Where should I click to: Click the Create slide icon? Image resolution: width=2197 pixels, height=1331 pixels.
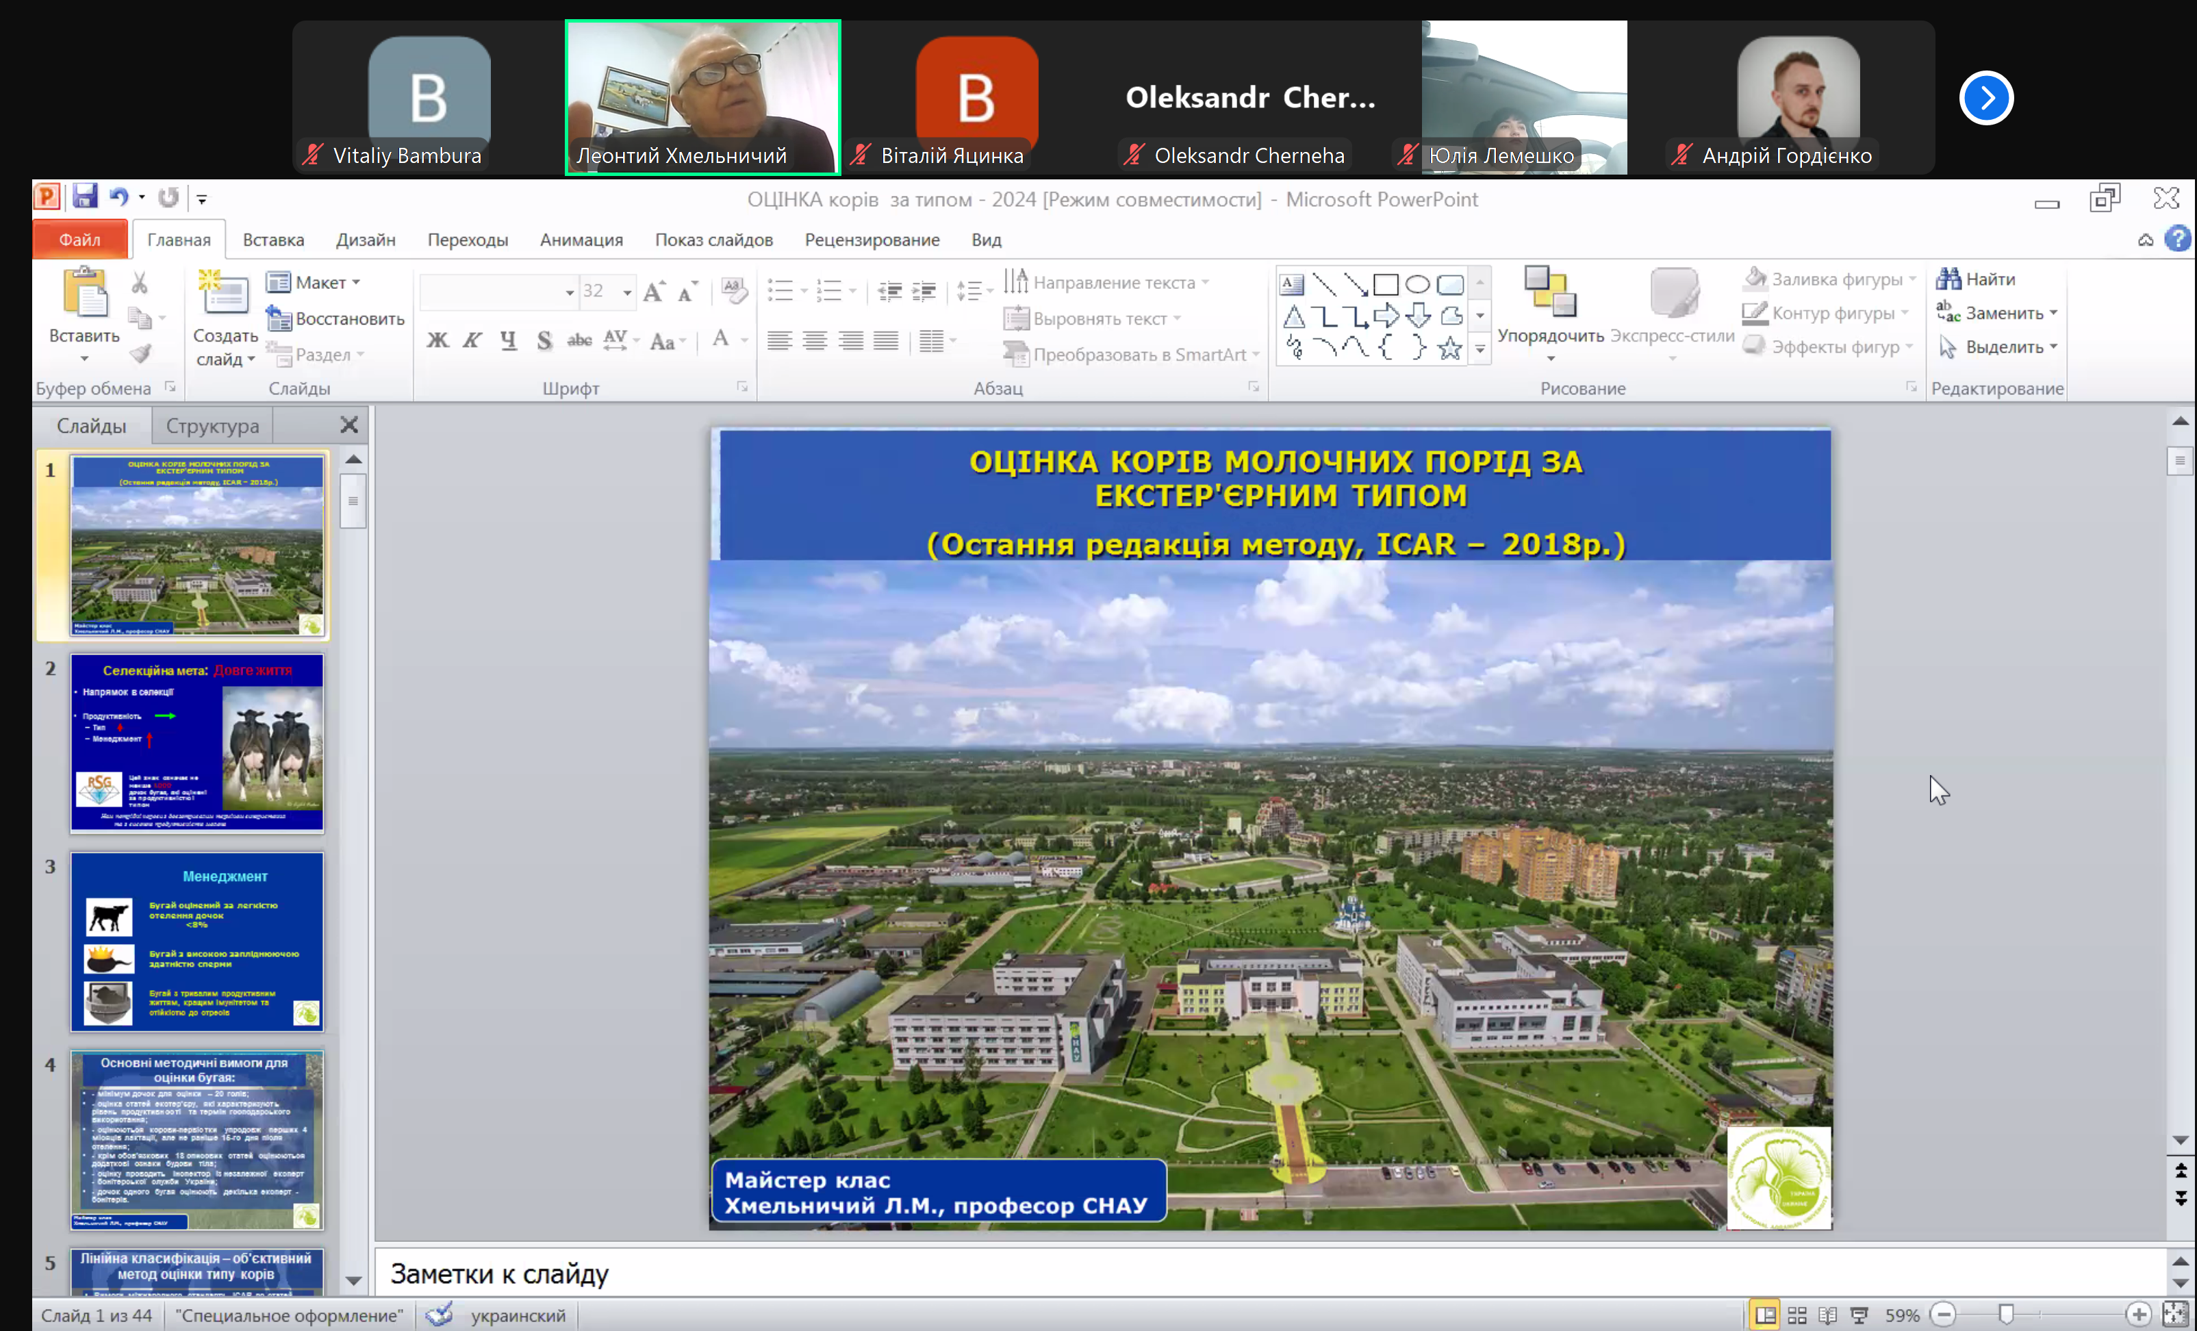click(224, 292)
